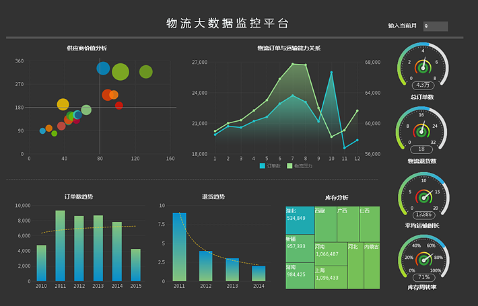Click the 物流订单与运输能力关系 chart title
This screenshot has height=306, width=478.
[x=289, y=48]
